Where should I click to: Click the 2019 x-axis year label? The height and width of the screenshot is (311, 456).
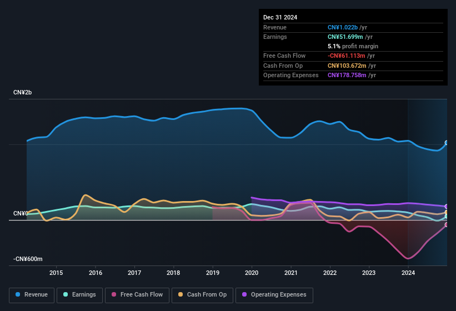click(213, 273)
